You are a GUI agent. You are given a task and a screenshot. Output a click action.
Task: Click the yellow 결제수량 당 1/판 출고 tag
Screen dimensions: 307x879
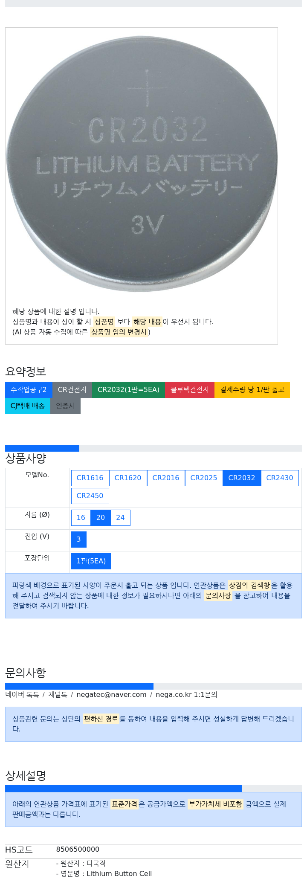pos(252,390)
